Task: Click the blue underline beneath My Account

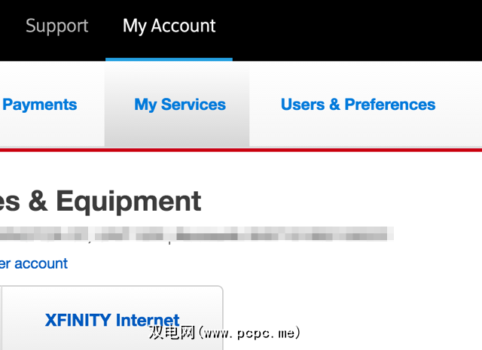Action: (169, 59)
